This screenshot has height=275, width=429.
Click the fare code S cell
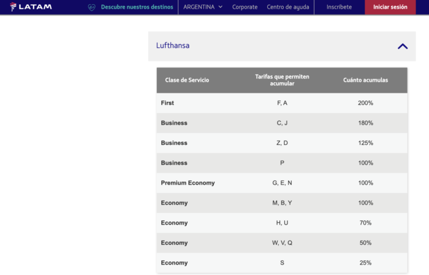click(x=282, y=263)
